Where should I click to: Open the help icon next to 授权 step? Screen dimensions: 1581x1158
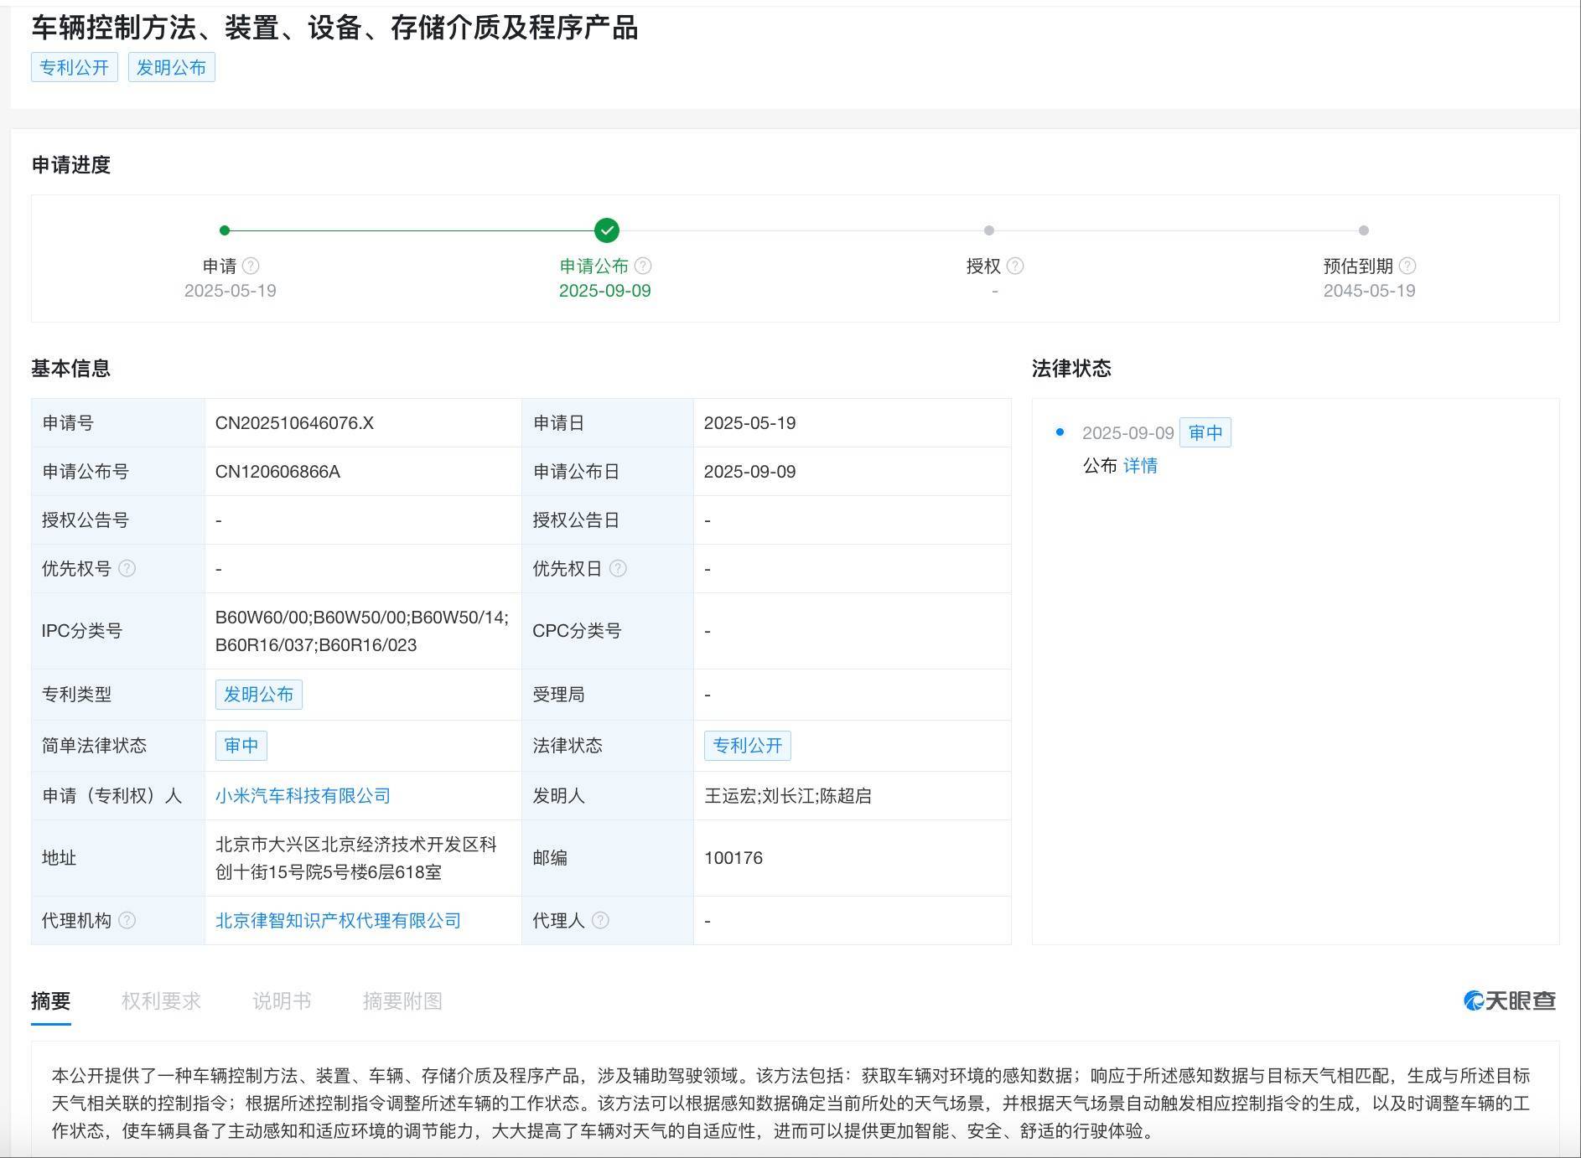tap(1015, 266)
